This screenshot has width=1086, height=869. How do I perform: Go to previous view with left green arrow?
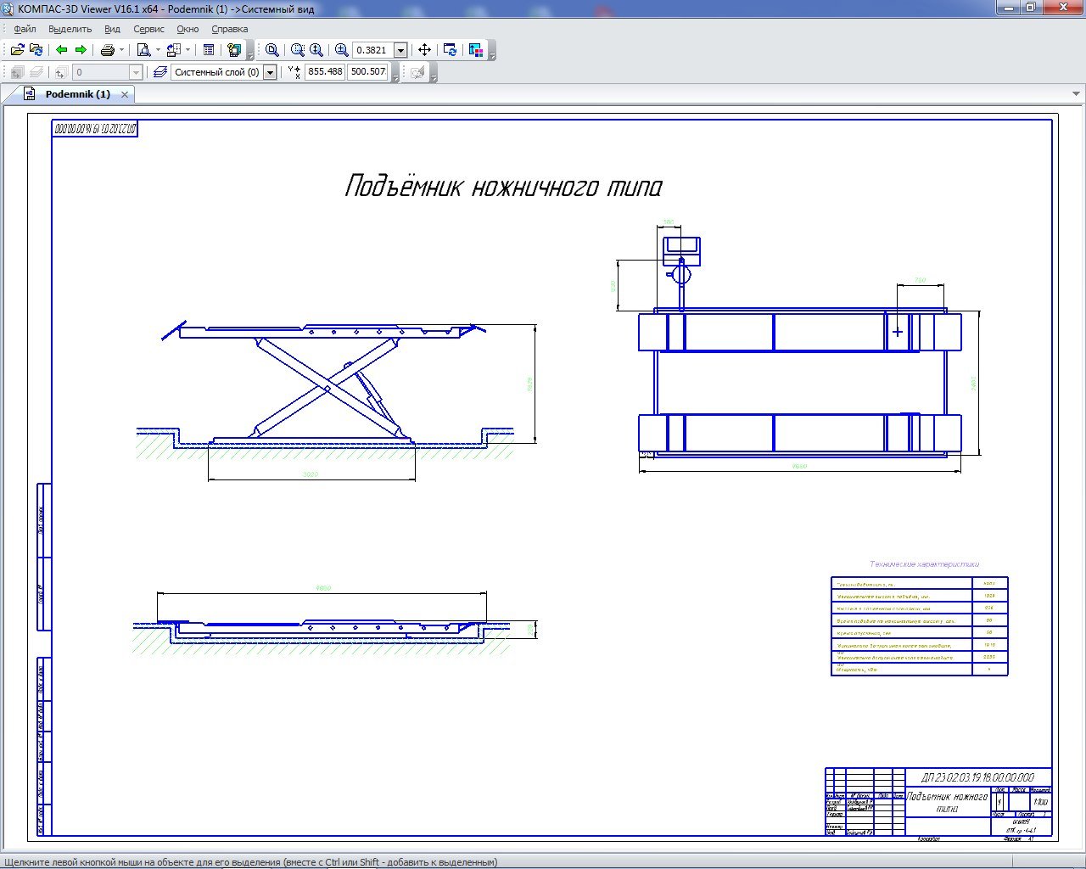coord(62,50)
